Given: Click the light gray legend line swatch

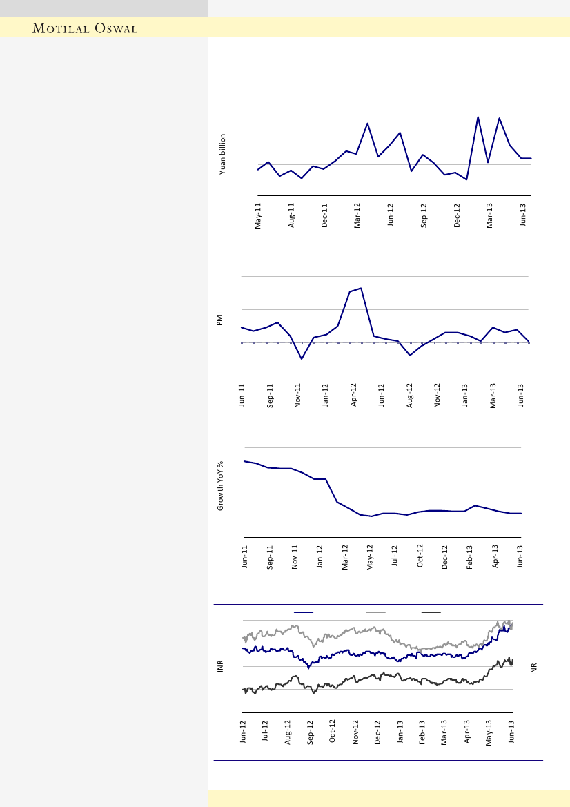Looking at the screenshot, I should 375,612.
